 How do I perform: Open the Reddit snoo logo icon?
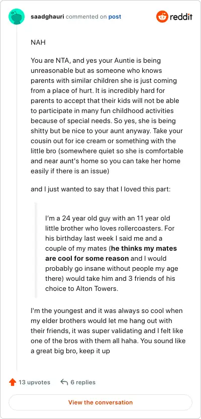(x=162, y=17)
